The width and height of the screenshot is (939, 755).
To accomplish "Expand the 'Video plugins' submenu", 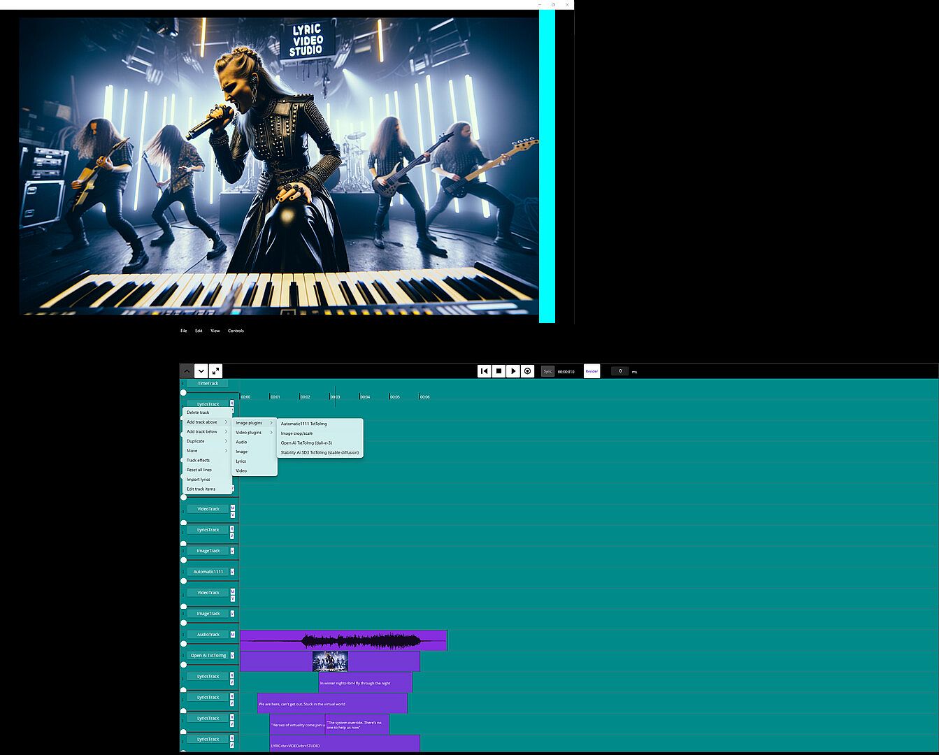I will (255, 433).
